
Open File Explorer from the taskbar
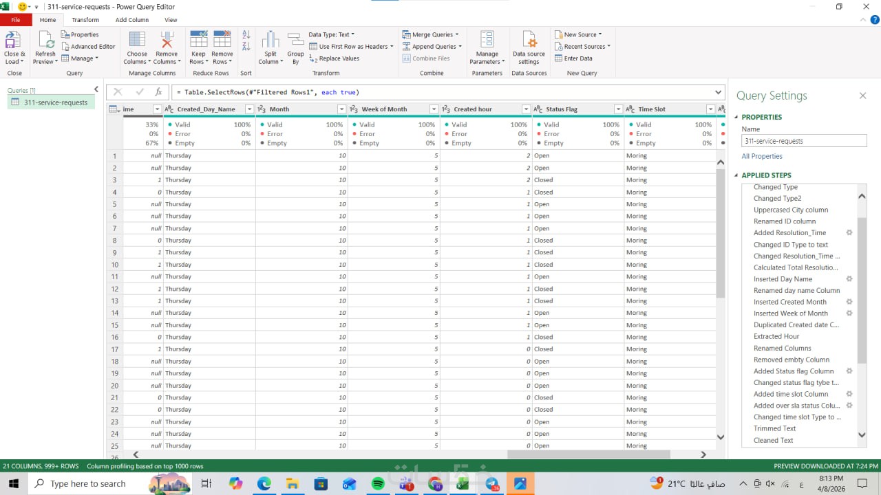point(292,484)
